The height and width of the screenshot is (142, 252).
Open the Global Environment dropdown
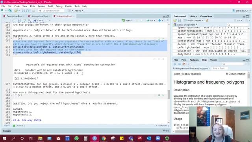click(x=185, y=24)
